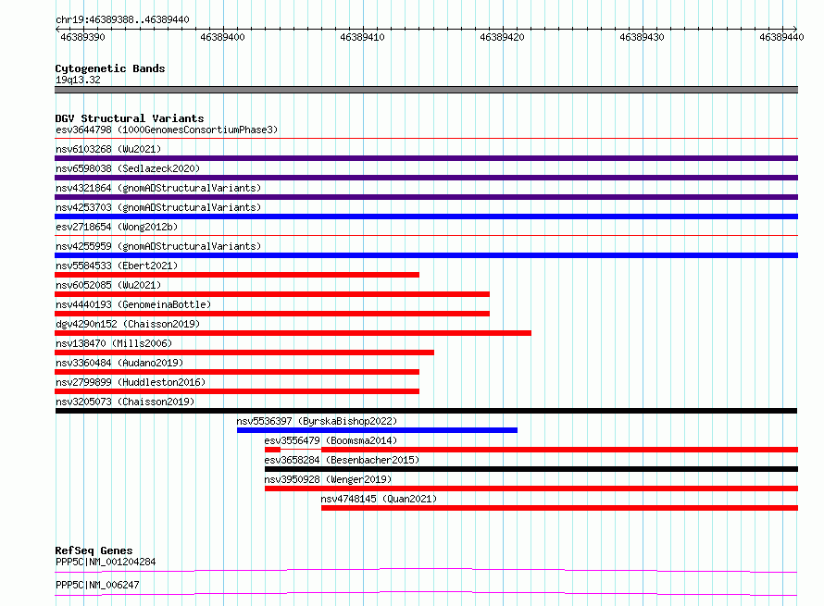Open variant nsv3205073 (Chaisson2019)
824x606 pixels.
125,402
